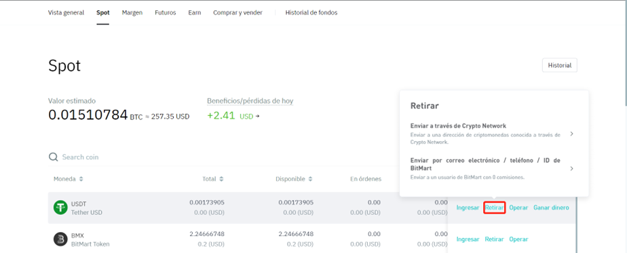The width and height of the screenshot is (627, 253).
Task: Sort by Moneda column arrows
Action: (x=81, y=179)
